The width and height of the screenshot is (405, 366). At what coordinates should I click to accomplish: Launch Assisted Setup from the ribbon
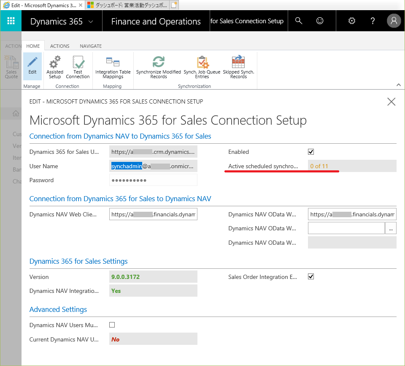coord(55,67)
